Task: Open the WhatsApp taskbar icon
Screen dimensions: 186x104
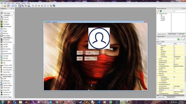Action: click(110, 102)
